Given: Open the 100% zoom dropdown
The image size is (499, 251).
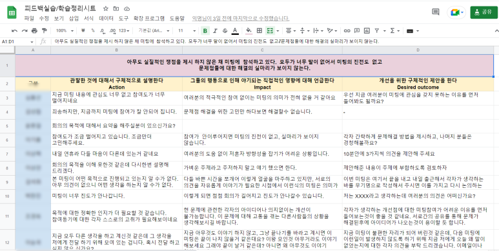Looking at the screenshot, I should pos(65,31).
